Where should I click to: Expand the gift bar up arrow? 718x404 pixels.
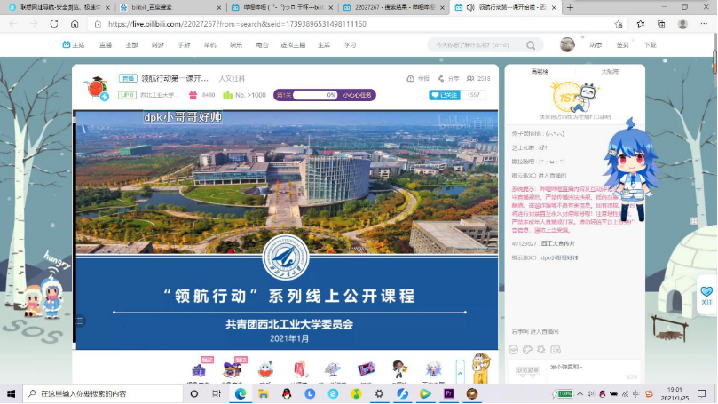click(x=460, y=368)
